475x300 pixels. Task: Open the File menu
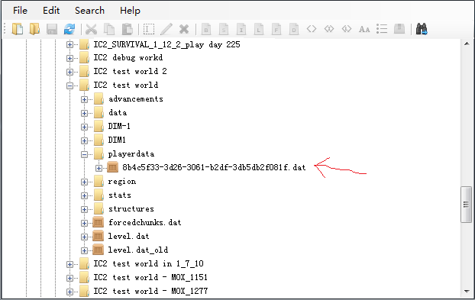coord(20,11)
